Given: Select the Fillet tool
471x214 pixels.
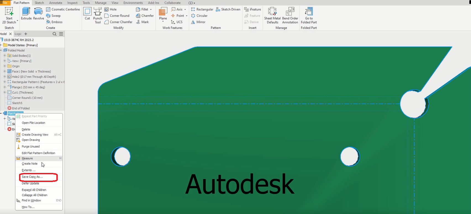Looking at the screenshot, I should [x=142, y=9].
